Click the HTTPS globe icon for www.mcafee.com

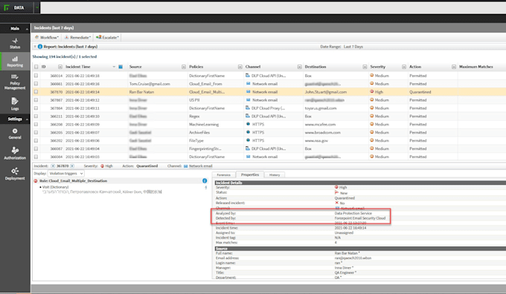[248, 124]
